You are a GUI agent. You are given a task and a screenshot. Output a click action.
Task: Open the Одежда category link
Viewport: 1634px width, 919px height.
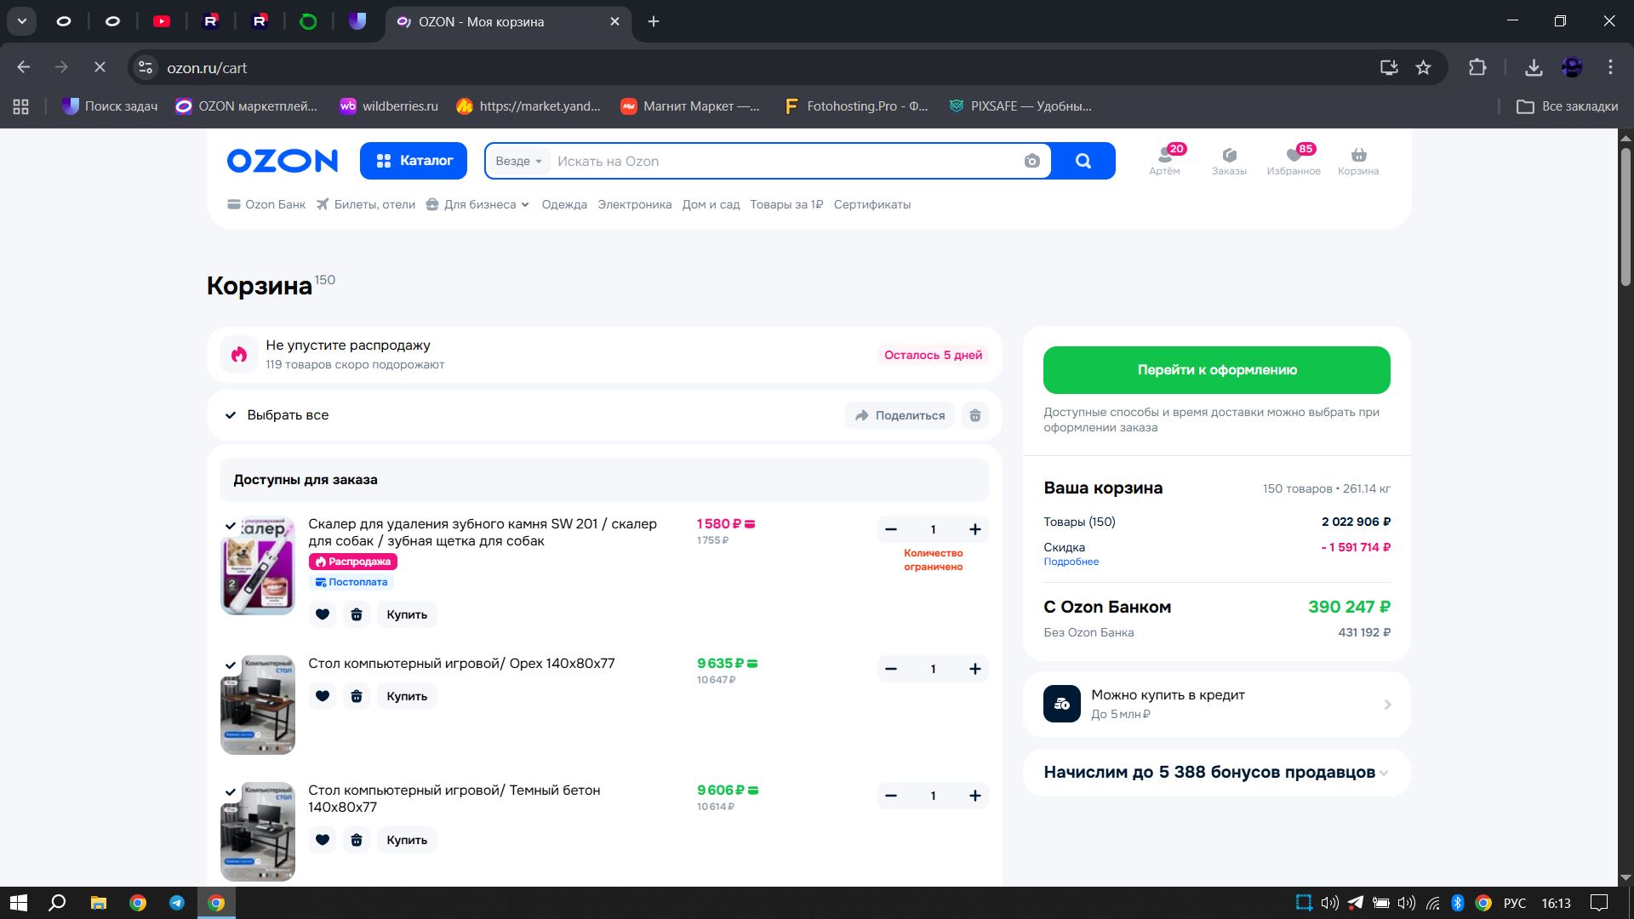click(x=564, y=204)
